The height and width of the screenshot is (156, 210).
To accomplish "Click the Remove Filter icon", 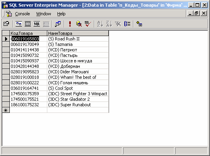I will pyautogui.click(x=118, y=24).
